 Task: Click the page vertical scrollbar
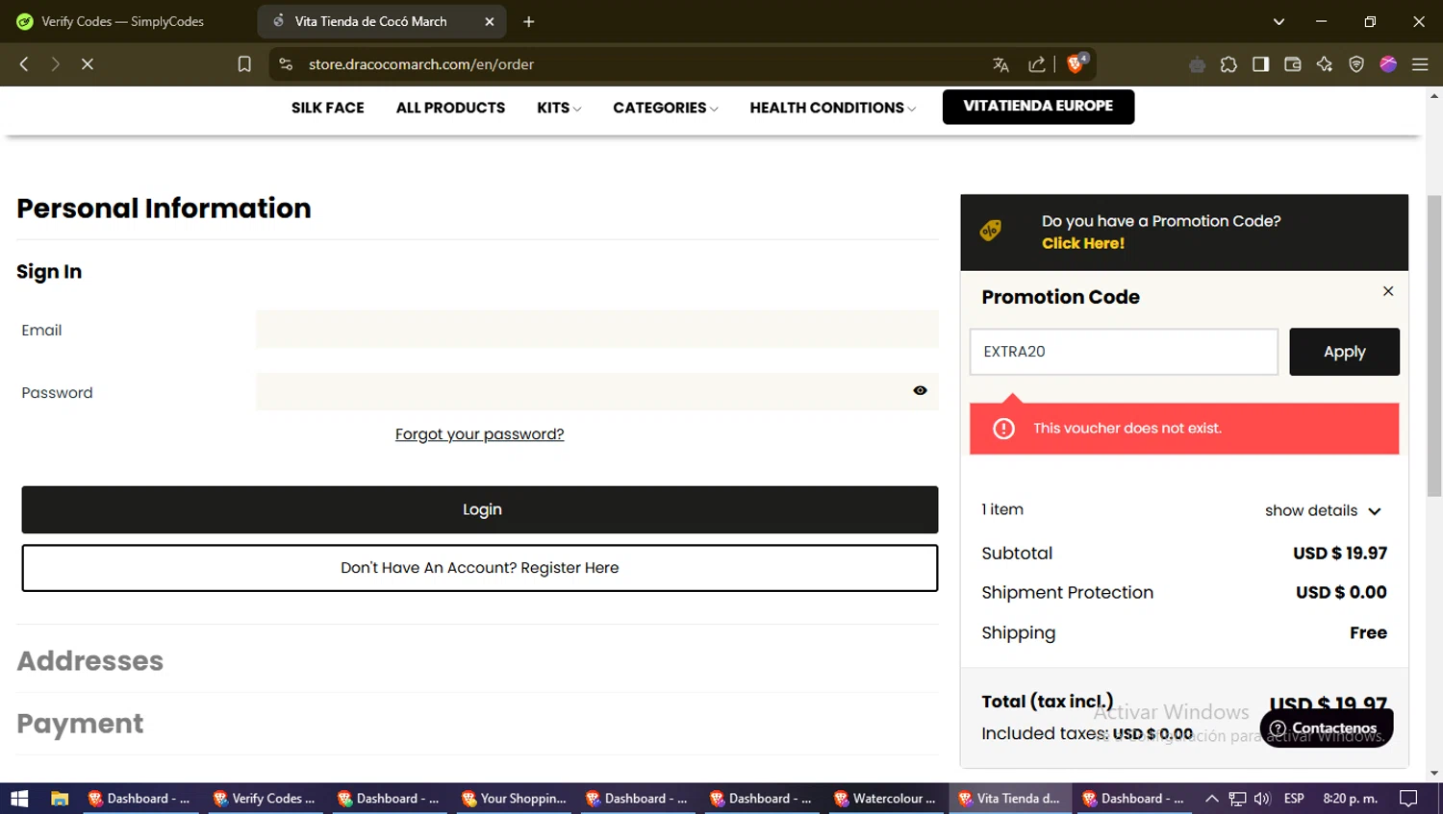[1434, 346]
